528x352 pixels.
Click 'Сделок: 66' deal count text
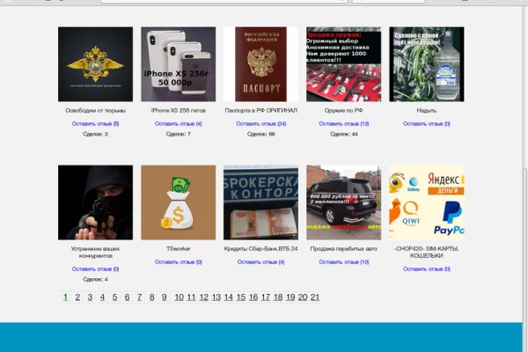tap(261, 134)
